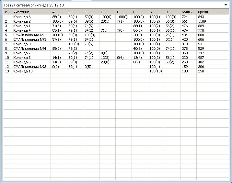Click cell '0(4)' in column E
The image size is (232, 183).
click(x=120, y=58)
